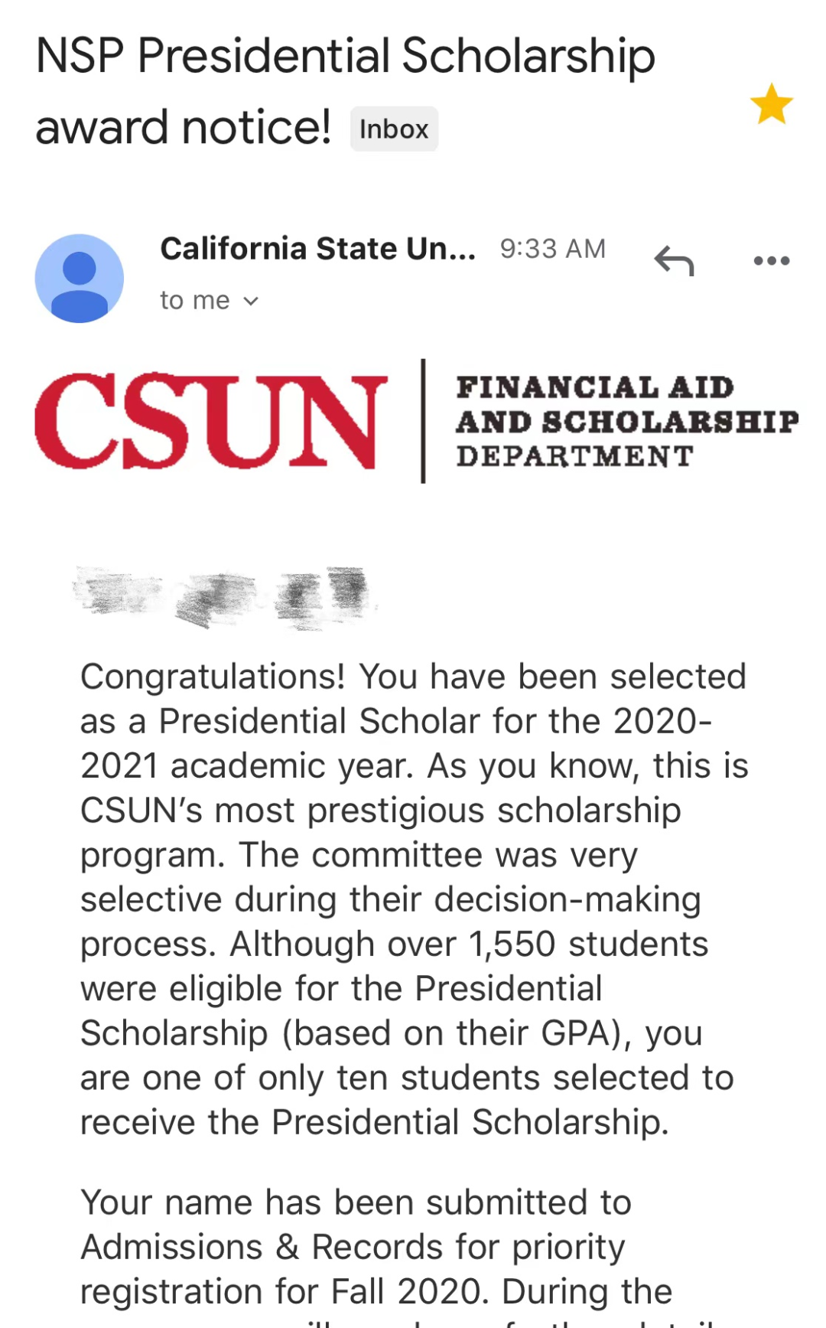
Task: Tap the blurred recipient name line
Action: 223,598
